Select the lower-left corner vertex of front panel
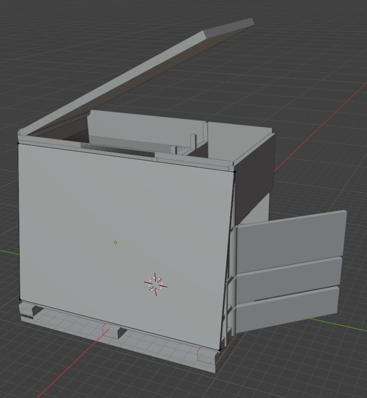Screen dimensions: 367x398 (20, 299)
